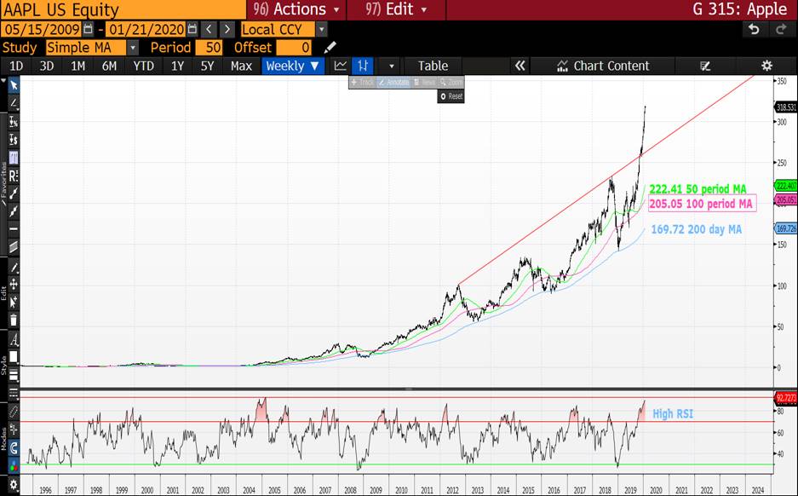The width and height of the screenshot is (798, 496).
Task: Select the 6M time range
Action: (109, 66)
